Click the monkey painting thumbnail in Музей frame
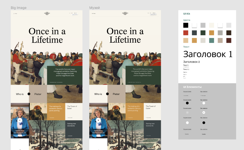 (x=116, y=112)
